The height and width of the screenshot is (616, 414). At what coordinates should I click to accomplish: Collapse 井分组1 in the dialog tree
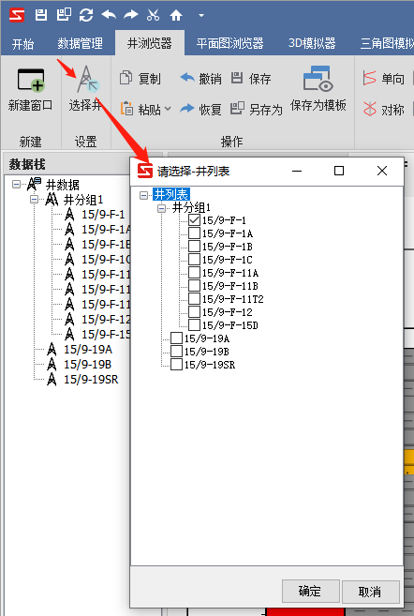click(x=162, y=208)
